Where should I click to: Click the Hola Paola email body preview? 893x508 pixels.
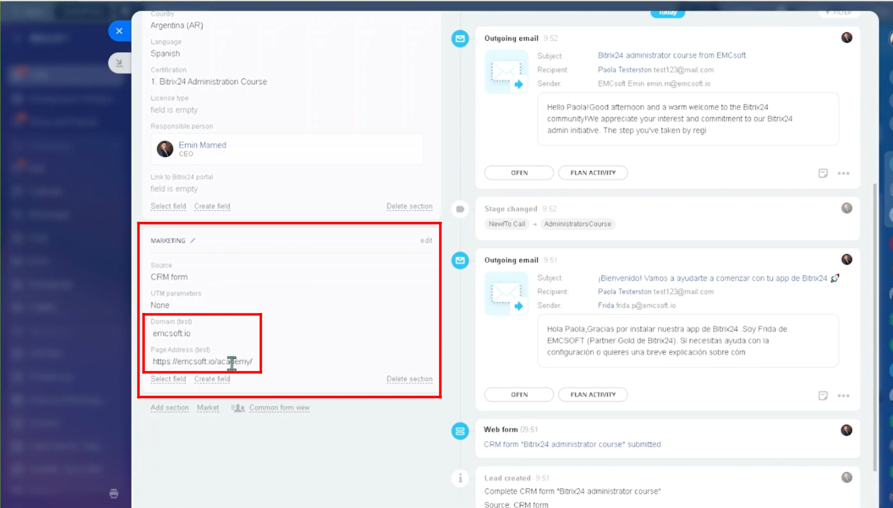tap(688, 341)
